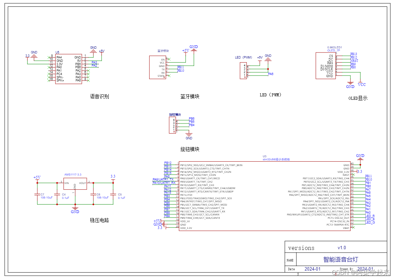Select the NAME field label
This screenshot has width=395, height=279.
point(290,260)
